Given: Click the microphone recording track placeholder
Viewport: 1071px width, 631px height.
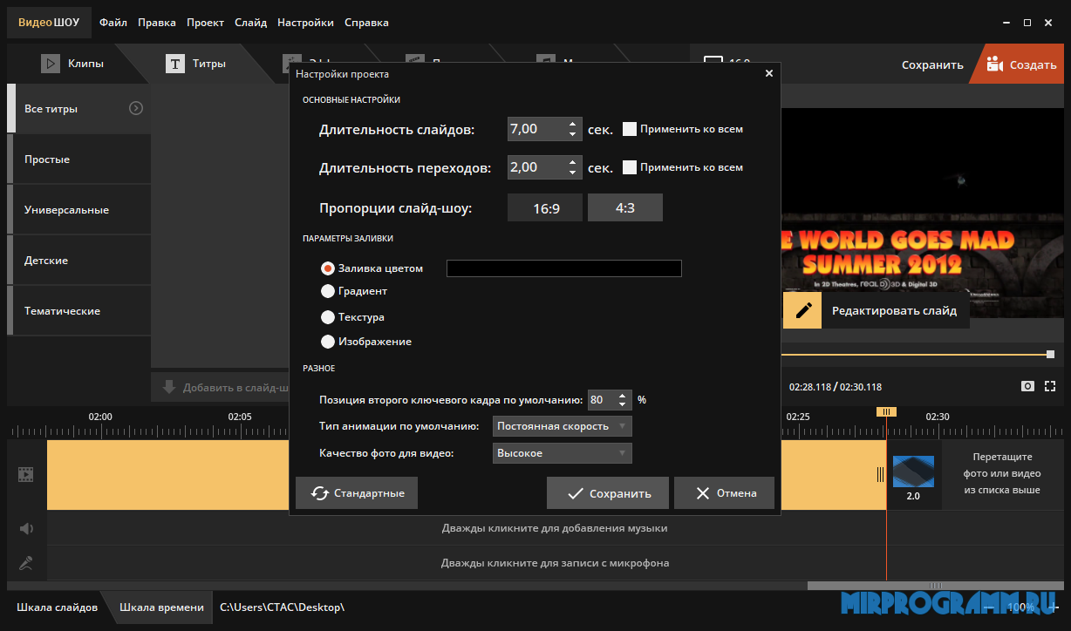Looking at the screenshot, I should [555, 563].
